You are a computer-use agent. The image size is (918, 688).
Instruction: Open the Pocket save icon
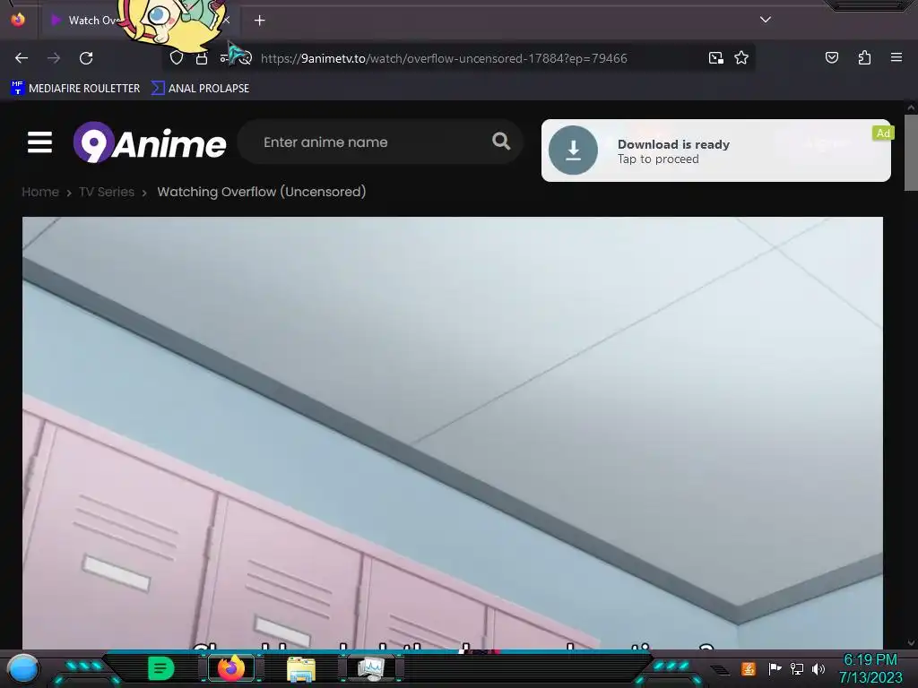(x=831, y=57)
